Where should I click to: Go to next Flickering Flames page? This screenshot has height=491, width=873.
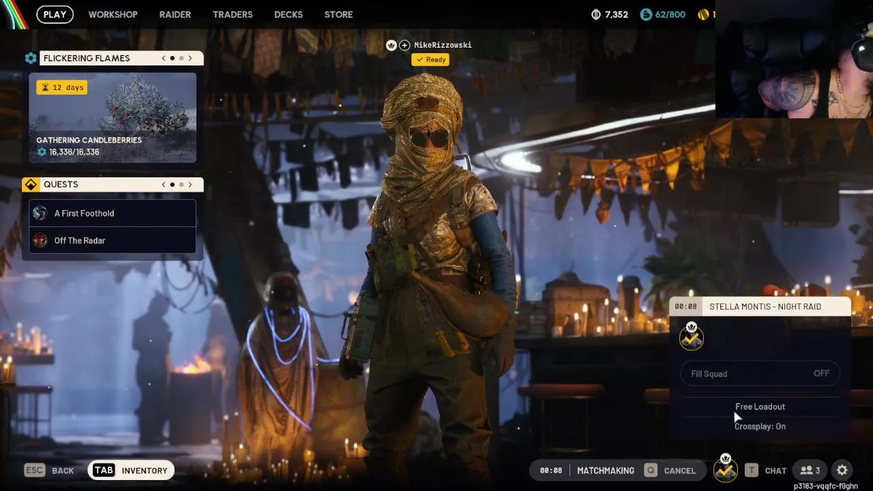click(190, 58)
